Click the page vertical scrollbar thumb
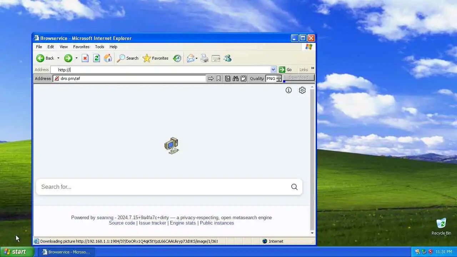Viewport: 457px width, 257px height. tap(312, 159)
